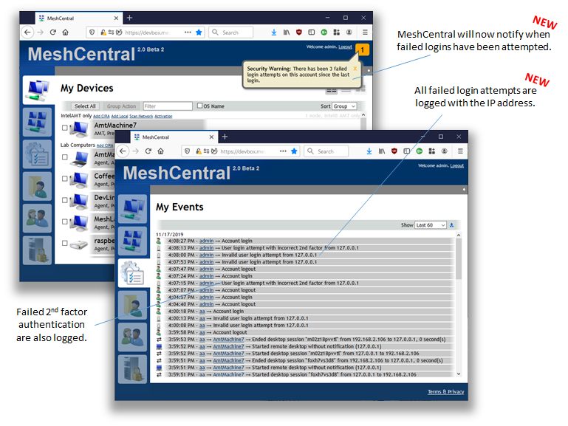
Task: Click the notification badge showing 1
Action: [362, 49]
